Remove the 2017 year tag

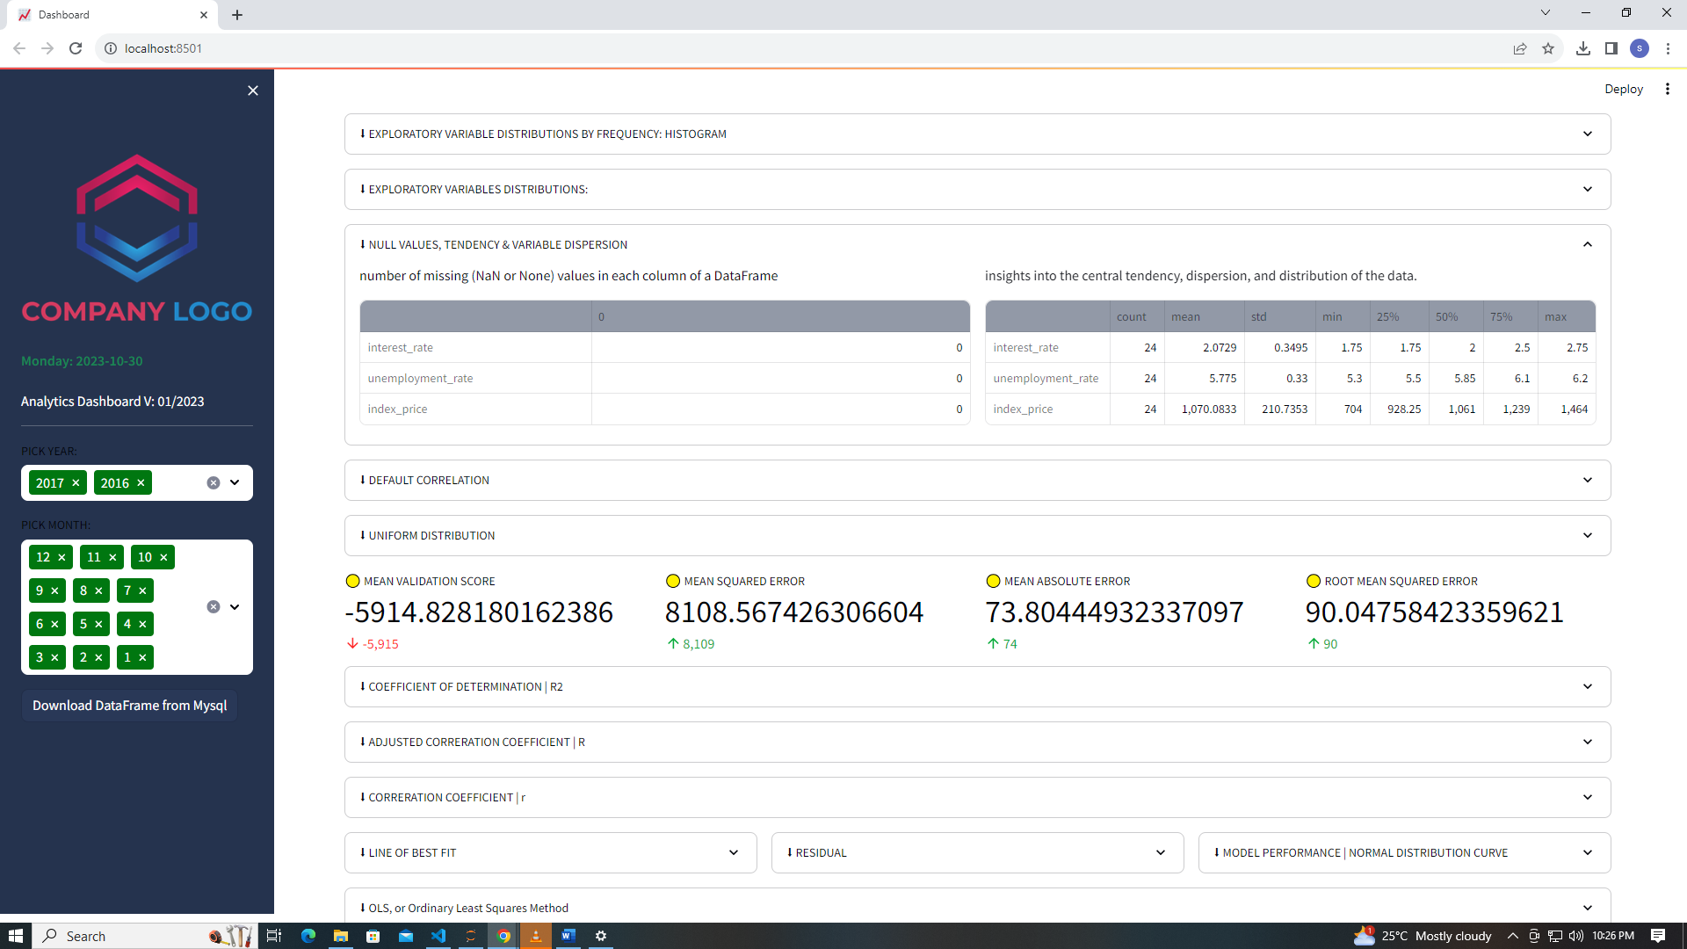click(76, 482)
